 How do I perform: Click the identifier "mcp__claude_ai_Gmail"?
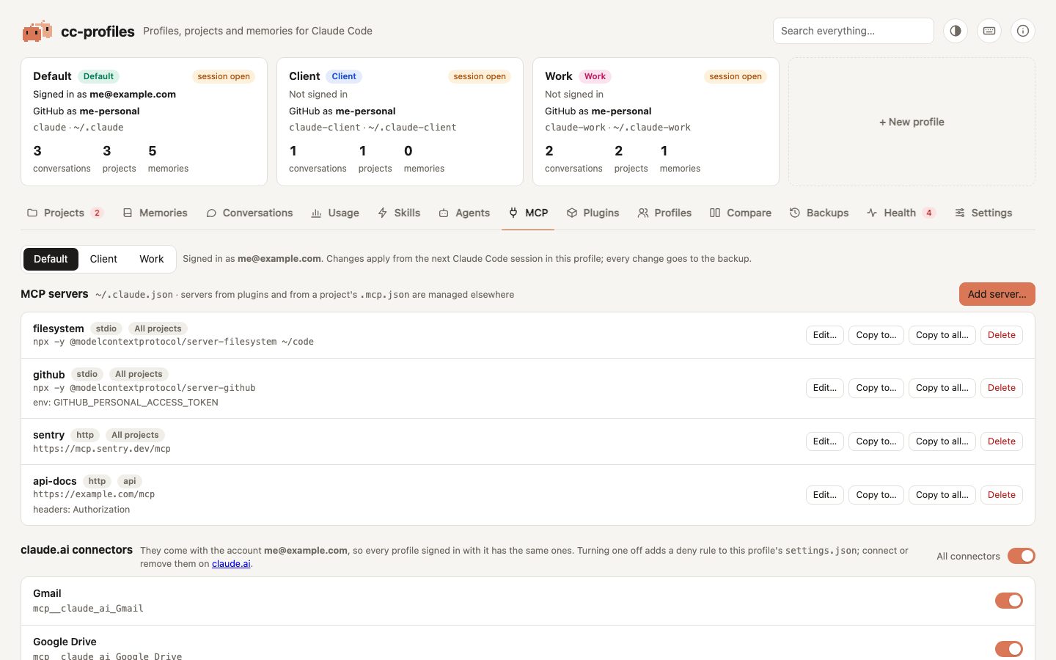point(88,609)
